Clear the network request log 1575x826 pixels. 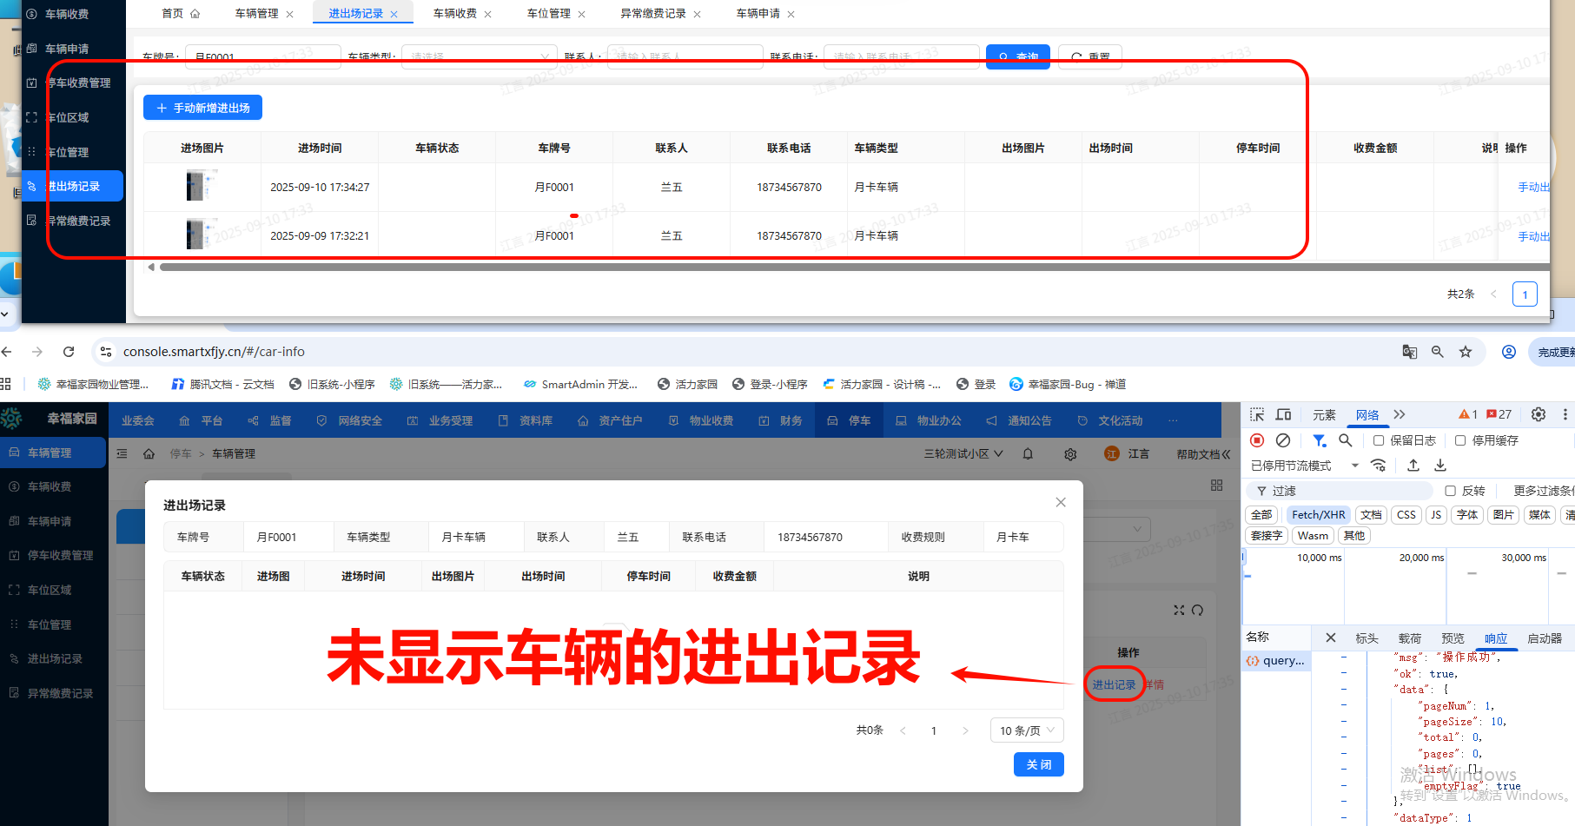coord(1284,440)
